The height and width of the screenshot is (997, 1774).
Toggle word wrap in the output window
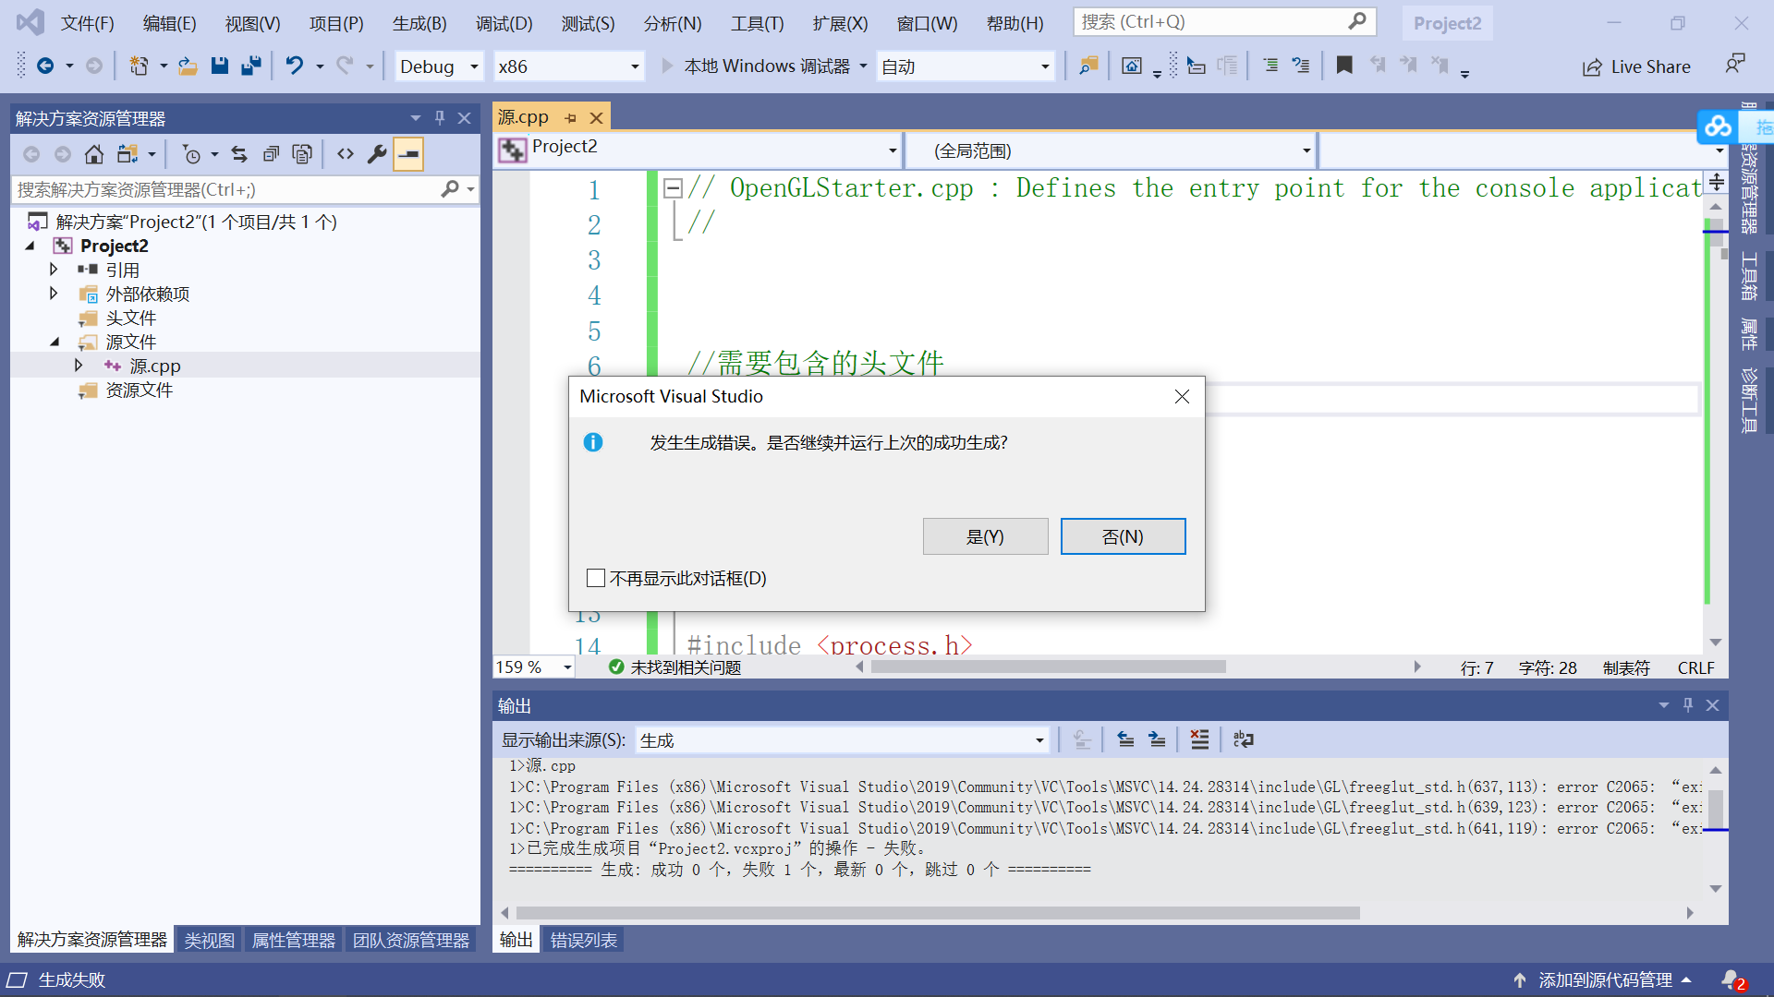pyautogui.click(x=1243, y=739)
